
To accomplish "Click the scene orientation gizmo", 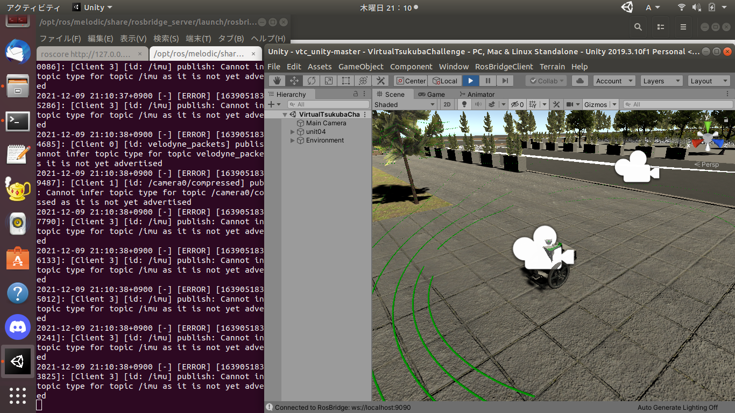I will pyautogui.click(x=708, y=138).
